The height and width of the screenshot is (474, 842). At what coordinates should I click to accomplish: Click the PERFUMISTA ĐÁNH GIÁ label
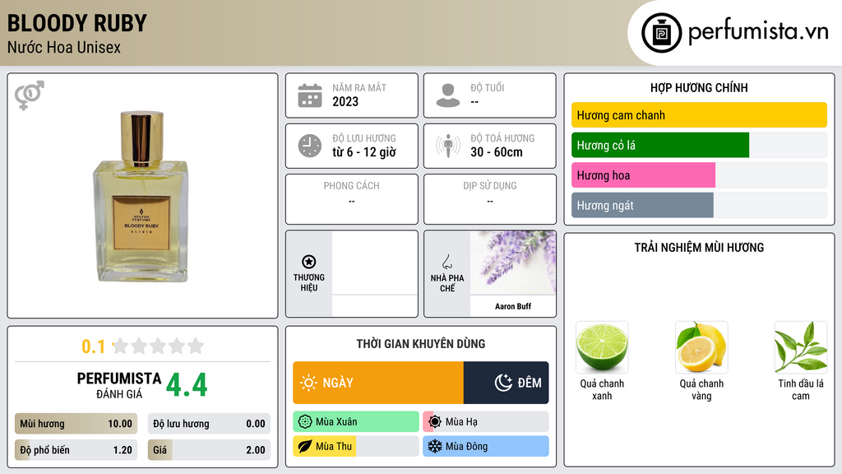[x=119, y=385]
